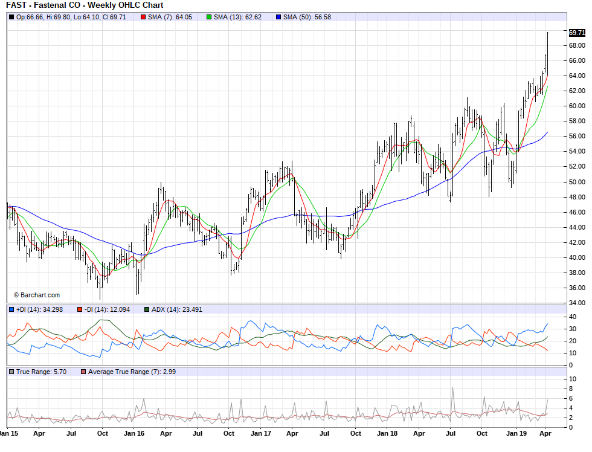
Task: Click the 42.00 price axis label
Action: click(x=577, y=242)
